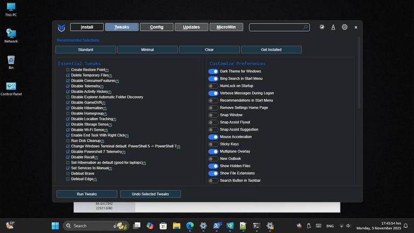Open File Explorer from the taskbar
This screenshot has height=233, width=414.
177,226
